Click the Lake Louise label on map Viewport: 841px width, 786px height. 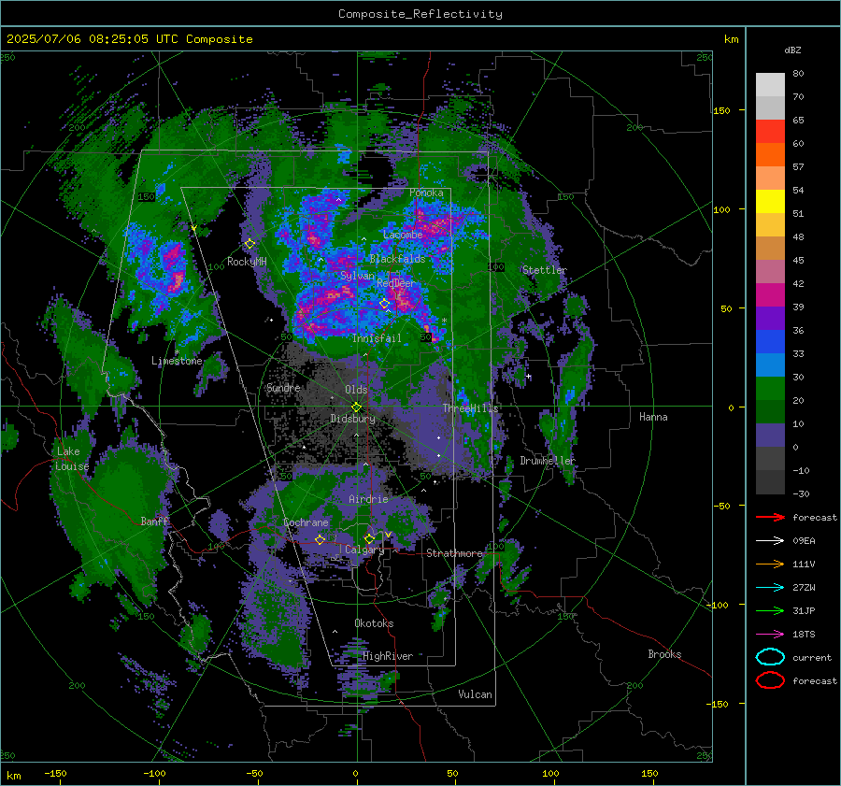(x=72, y=459)
